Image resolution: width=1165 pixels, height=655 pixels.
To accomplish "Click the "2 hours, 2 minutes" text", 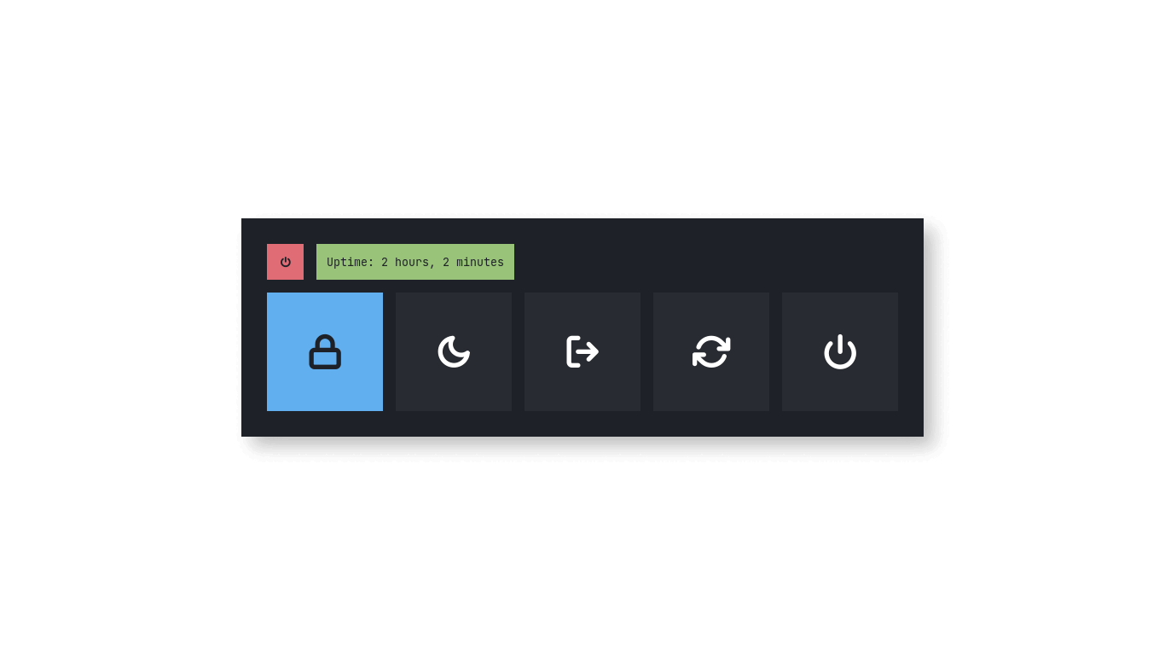I will (443, 262).
